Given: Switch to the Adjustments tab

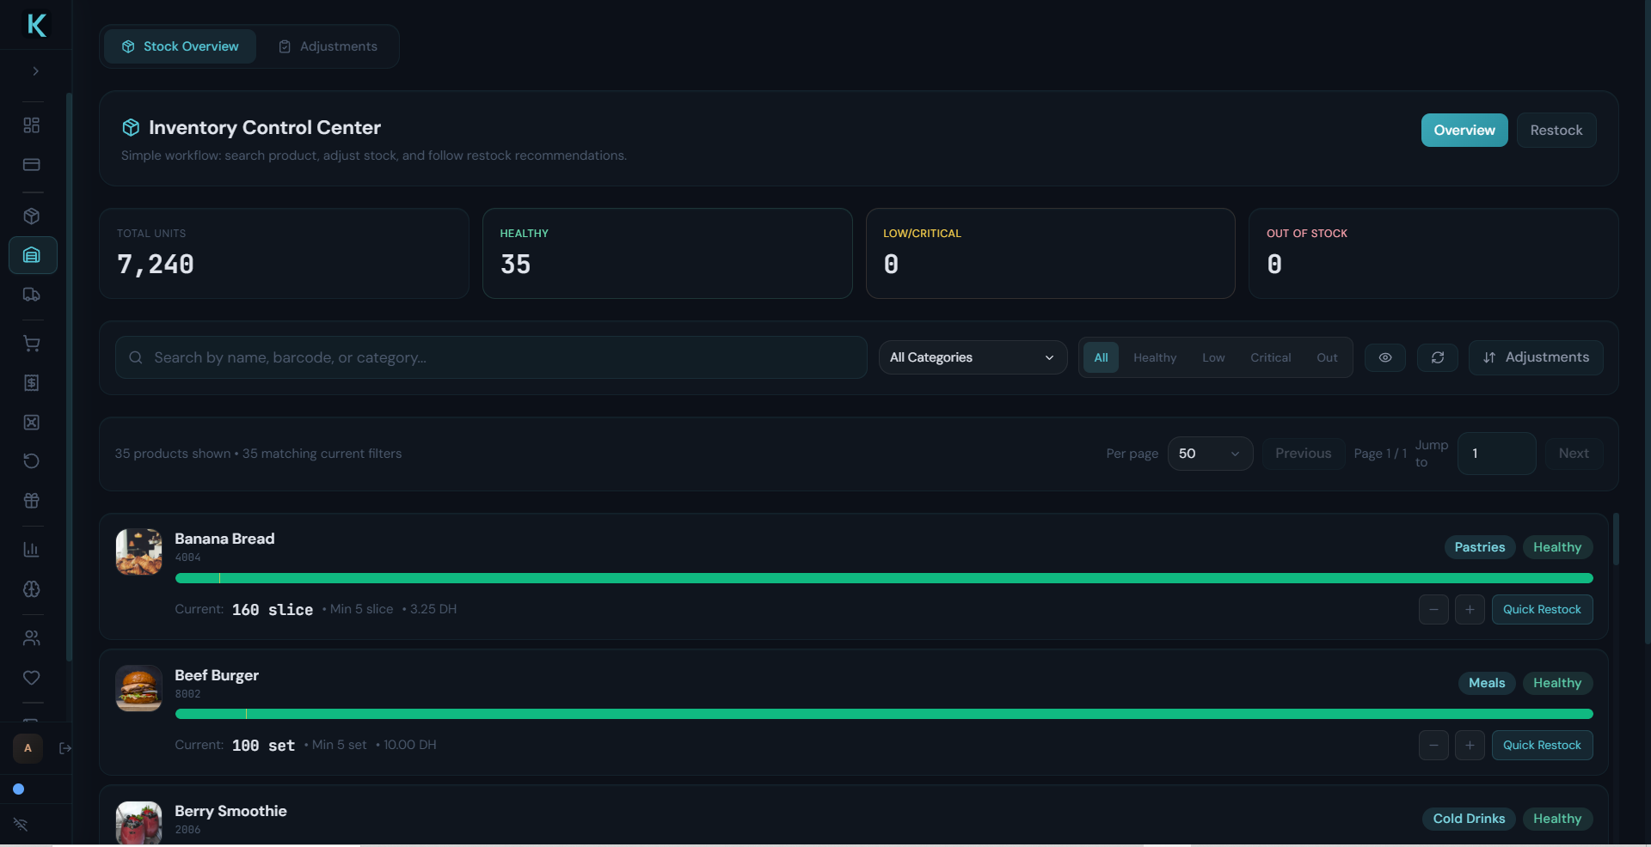Looking at the screenshot, I should (x=328, y=46).
